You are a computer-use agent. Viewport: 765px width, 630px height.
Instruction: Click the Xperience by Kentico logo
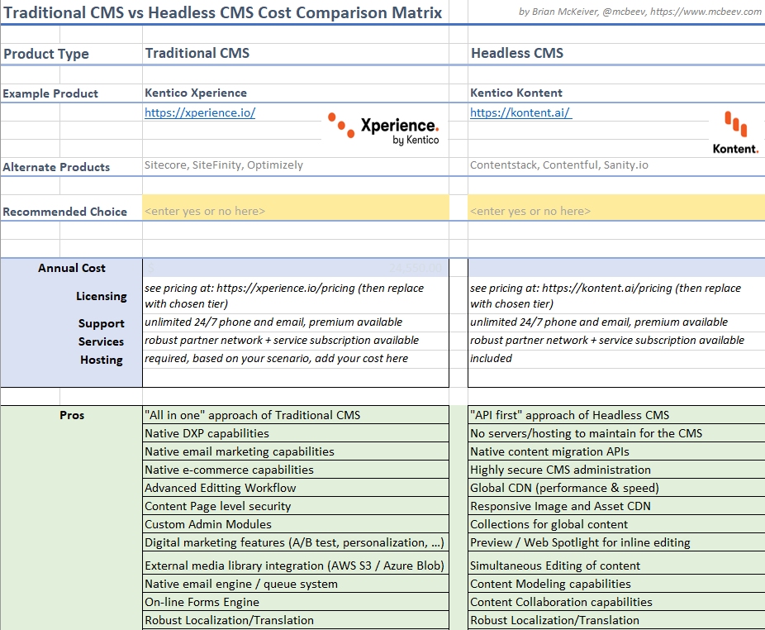click(384, 128)
